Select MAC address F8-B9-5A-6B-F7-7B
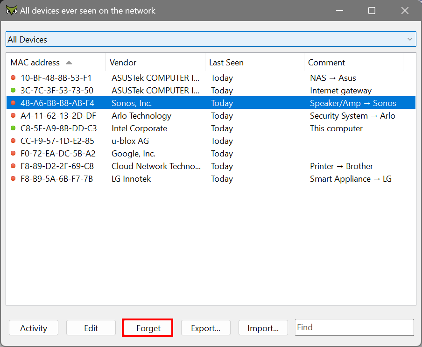Viewport: 422px width, 347px height. click(x=56, y=179)
